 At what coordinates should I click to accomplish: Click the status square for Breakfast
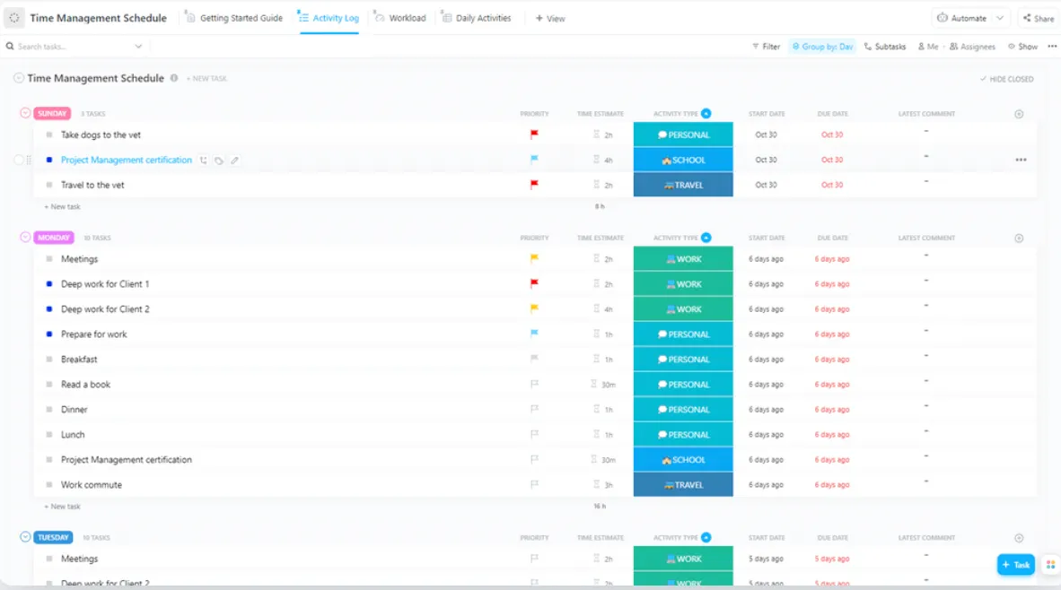pos(48,359)
